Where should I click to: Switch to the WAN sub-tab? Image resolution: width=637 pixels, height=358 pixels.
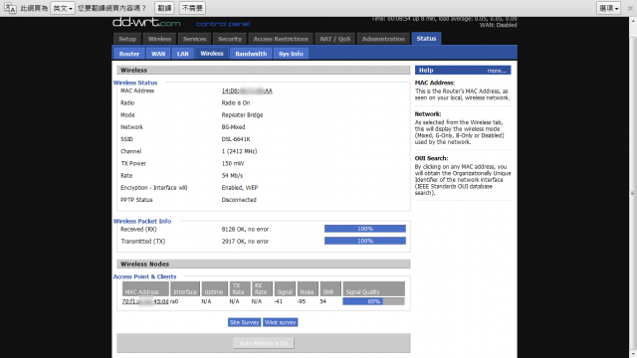(158, 54)
